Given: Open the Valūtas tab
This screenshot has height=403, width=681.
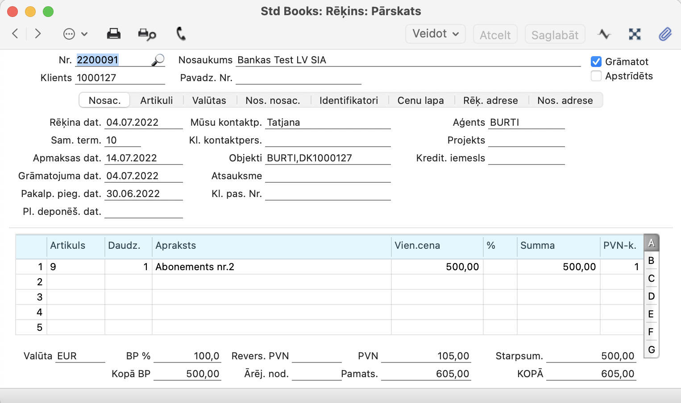Looking at the screenshot, I should pos(209,100).
